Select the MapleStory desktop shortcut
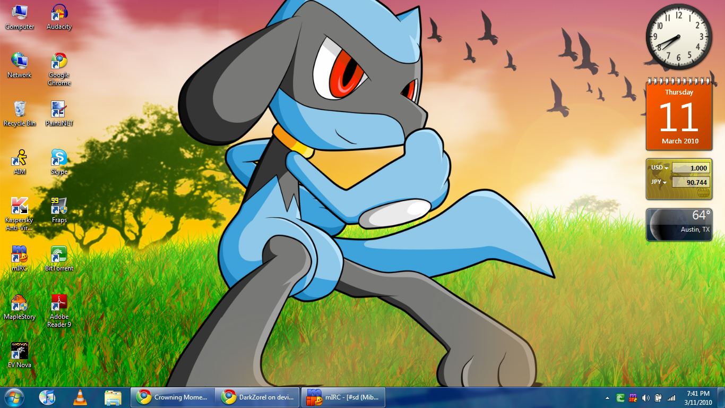 (20, 308)
